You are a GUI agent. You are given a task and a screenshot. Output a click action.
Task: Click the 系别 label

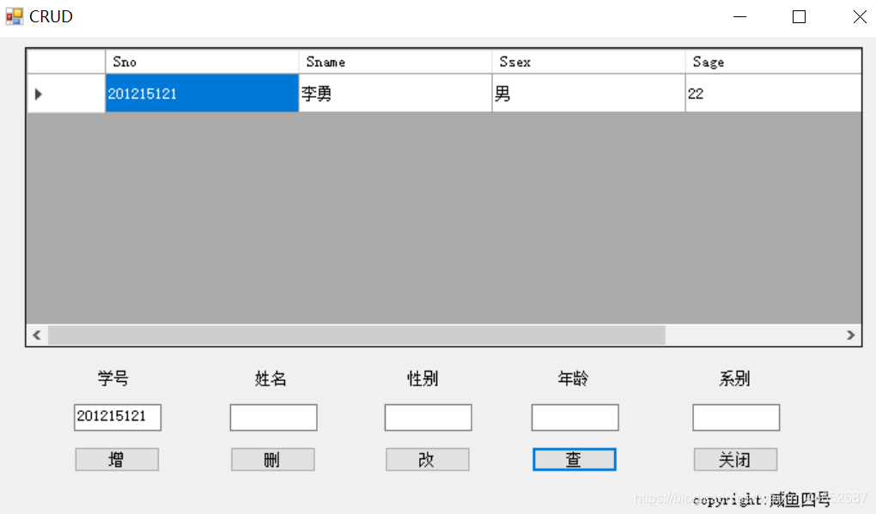tap(734, 378)
